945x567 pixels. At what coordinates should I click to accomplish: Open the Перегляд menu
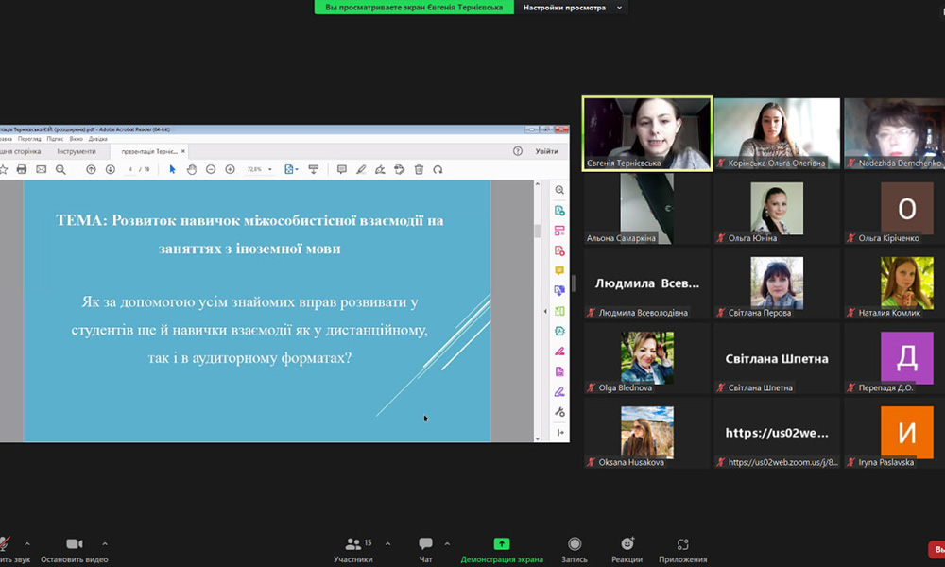29,139
